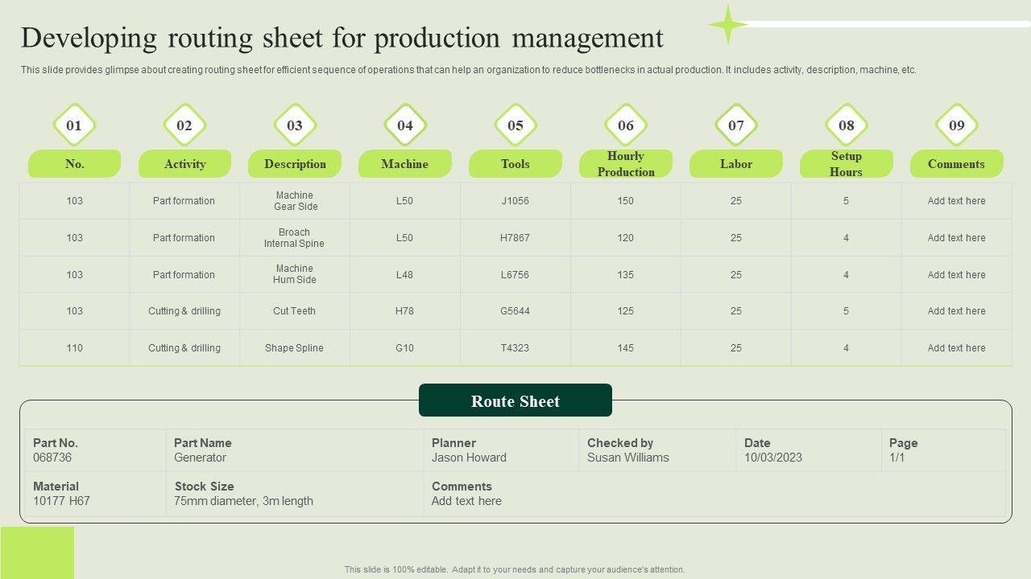Select the Setup Hours column header

846,164
